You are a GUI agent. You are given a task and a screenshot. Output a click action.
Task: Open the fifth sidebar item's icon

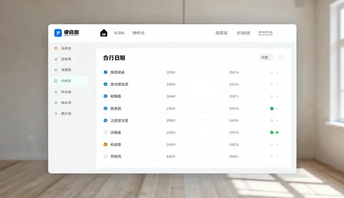pyautogui.click(x=56, y=92)
